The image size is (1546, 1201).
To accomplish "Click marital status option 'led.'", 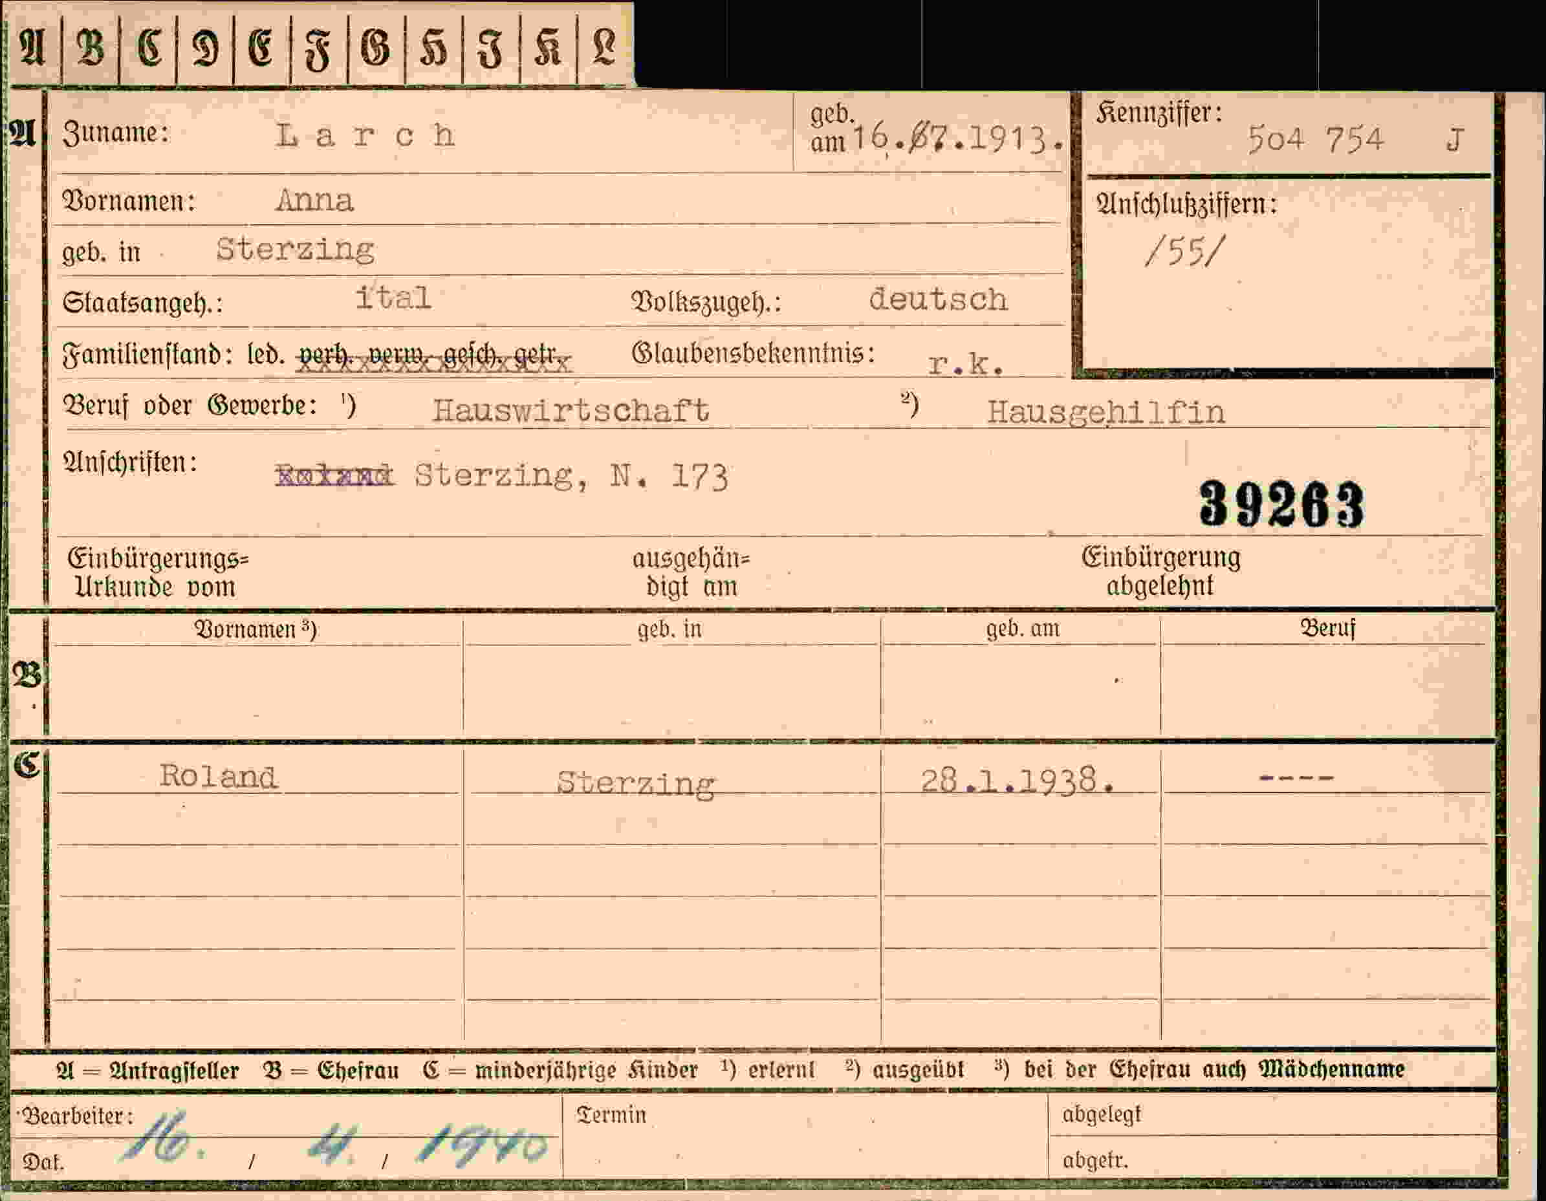I will tap(265, 354).
